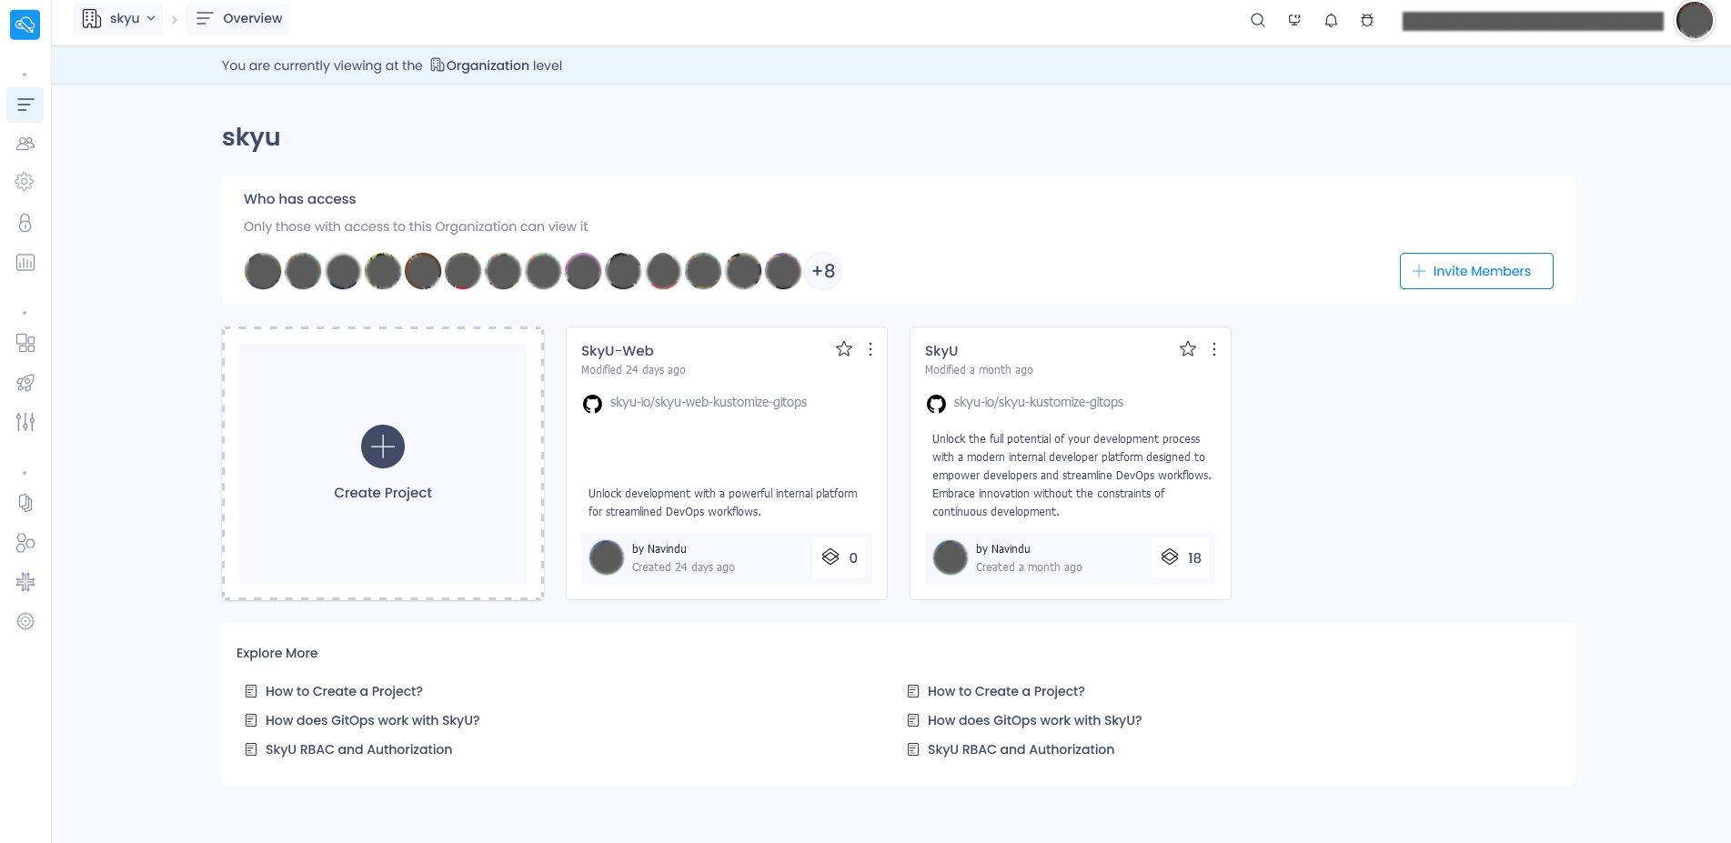This screenshot has height=843, width=1731.
Task: Click the SkyU card GitHub icon
Action: coord(936,404)
